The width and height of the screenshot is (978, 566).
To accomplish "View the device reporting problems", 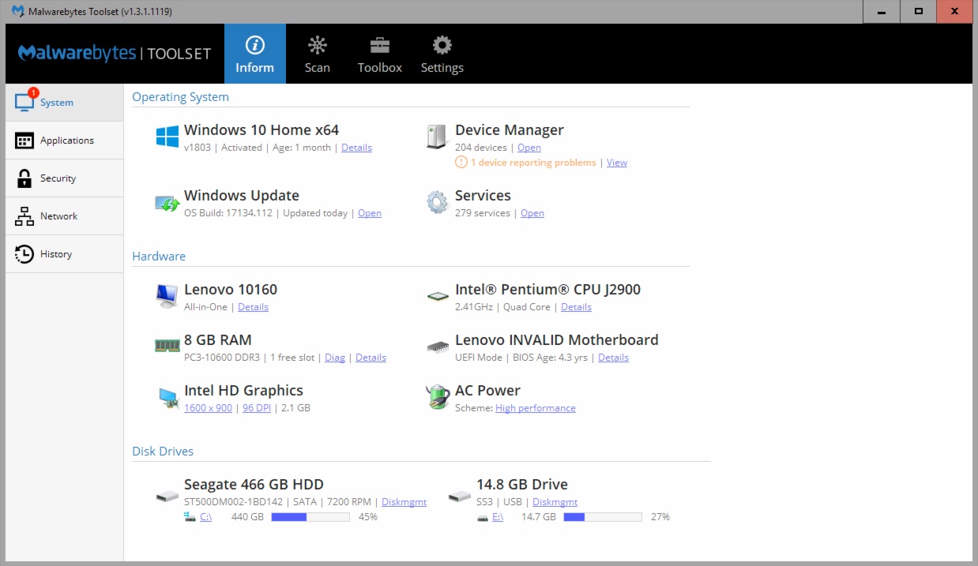I will coord(617,163).
